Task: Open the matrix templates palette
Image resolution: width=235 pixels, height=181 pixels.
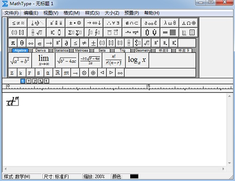Action: 170,32
